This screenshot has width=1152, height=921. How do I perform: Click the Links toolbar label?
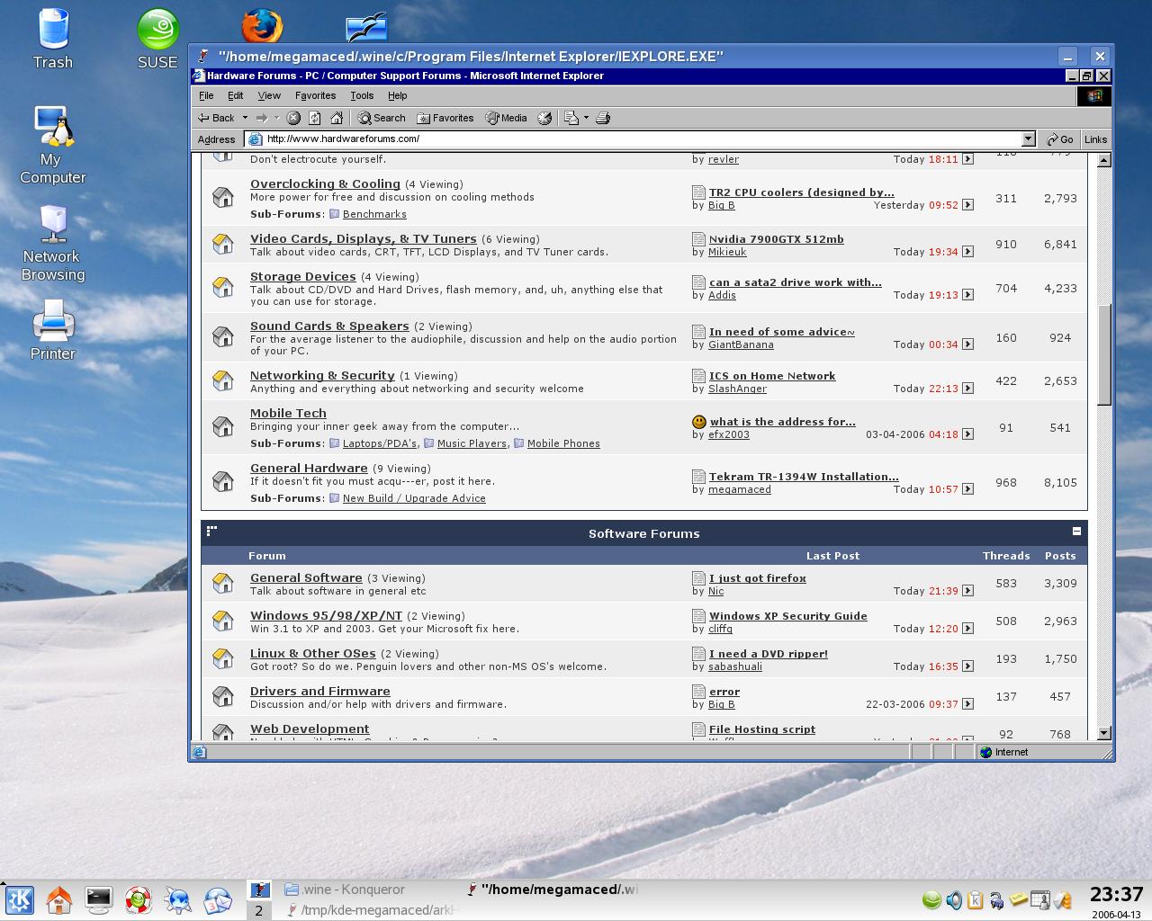click(1095, 139)
